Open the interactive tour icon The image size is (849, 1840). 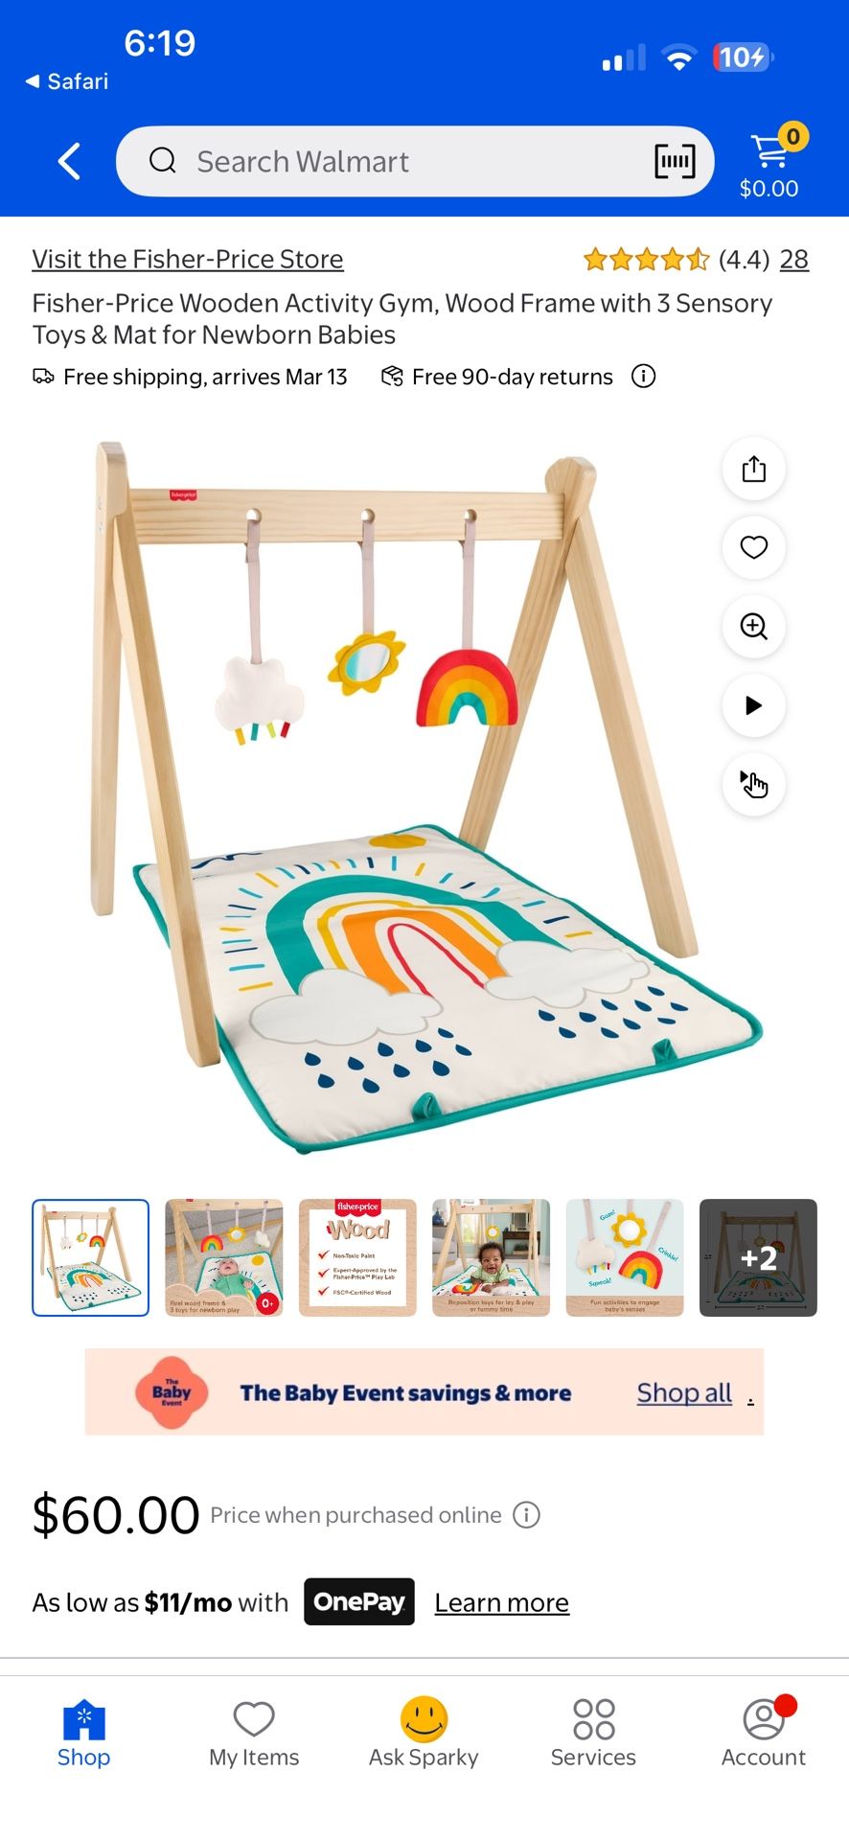[x=754, y=784]
